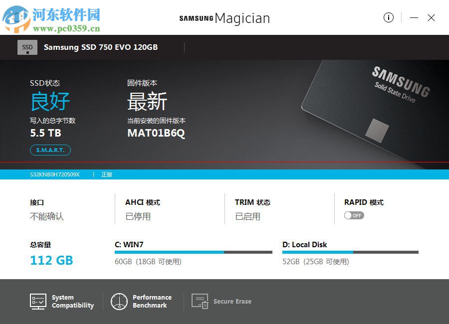Select Samsung SSD 750 EVO 120GB drive tab
The image size is (449, 324).
[100, 47]
